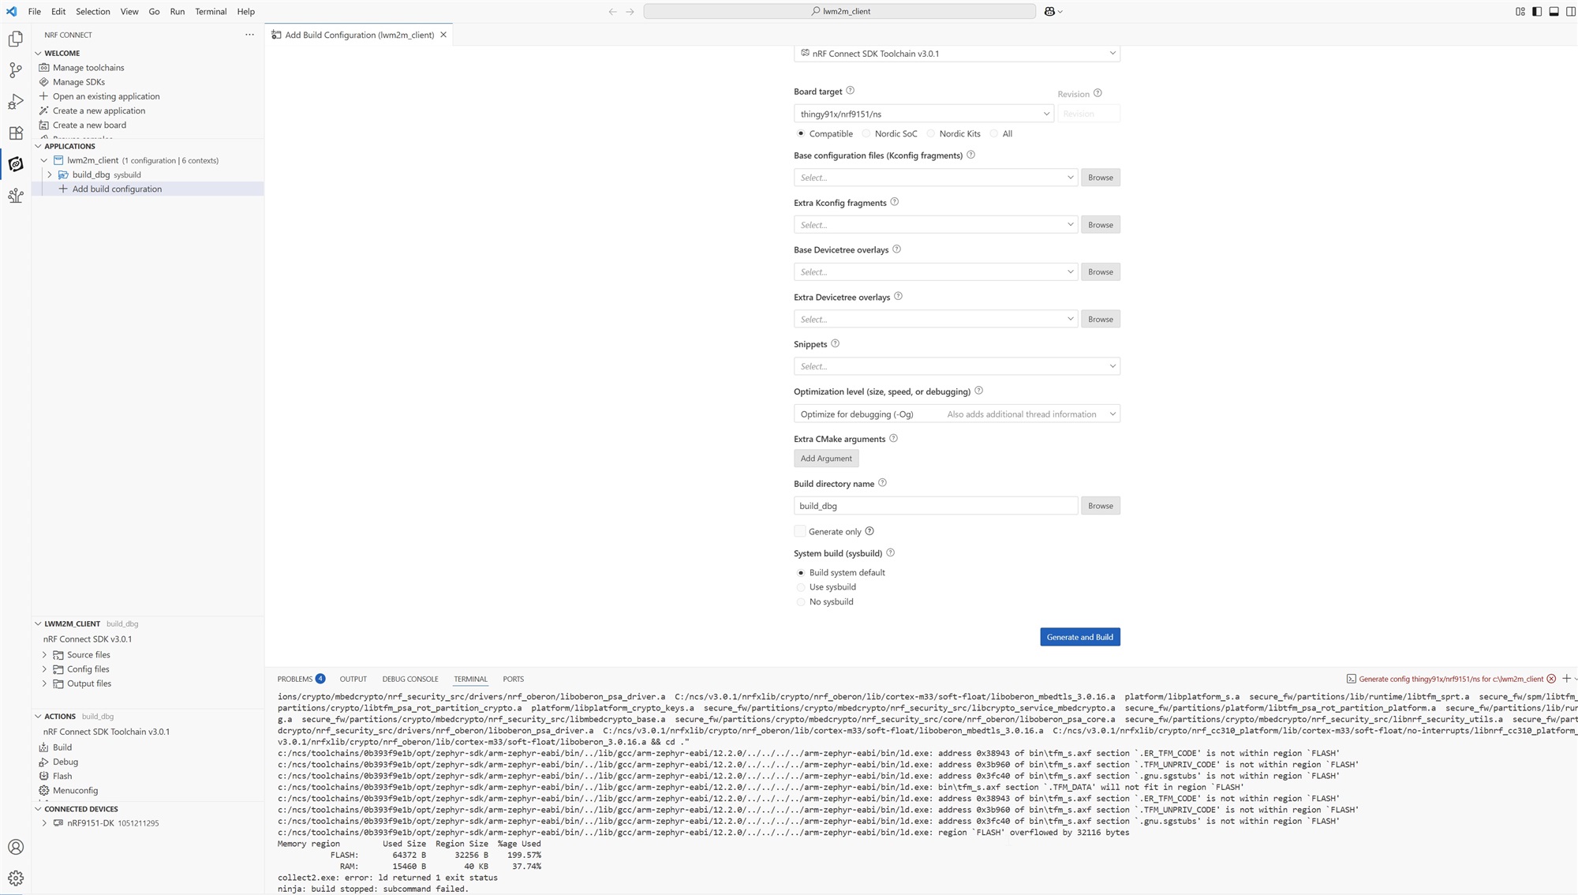Screen dimensions: 1578x895
Task: Open Extensions view
Action: 16,133
